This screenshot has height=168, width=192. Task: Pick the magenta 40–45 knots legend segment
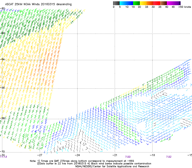click(x=170, y=3)
